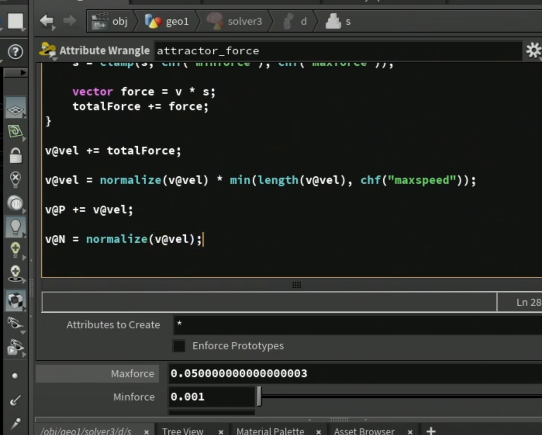Click the white square icon at top left
Screen dimensions: 542x435
[16, 21]
